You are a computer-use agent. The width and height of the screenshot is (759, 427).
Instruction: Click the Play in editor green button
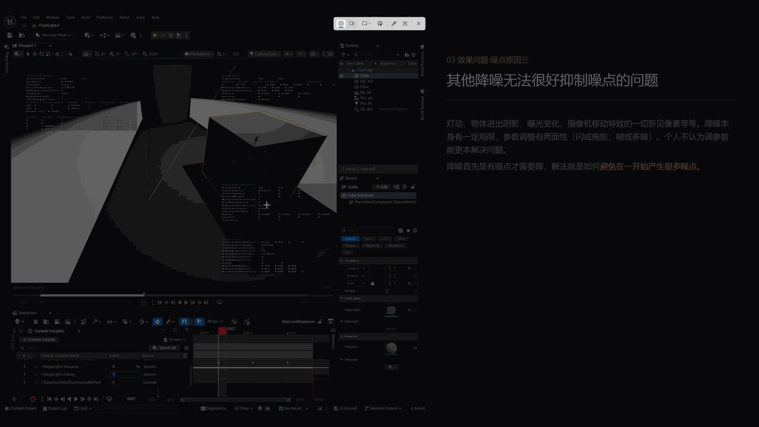click(155, 35)
